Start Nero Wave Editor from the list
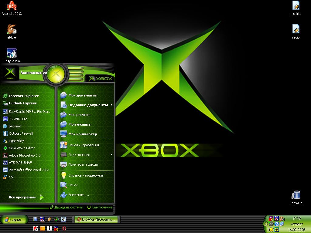This screenshot has width=311, height=233. click(22, 148)
